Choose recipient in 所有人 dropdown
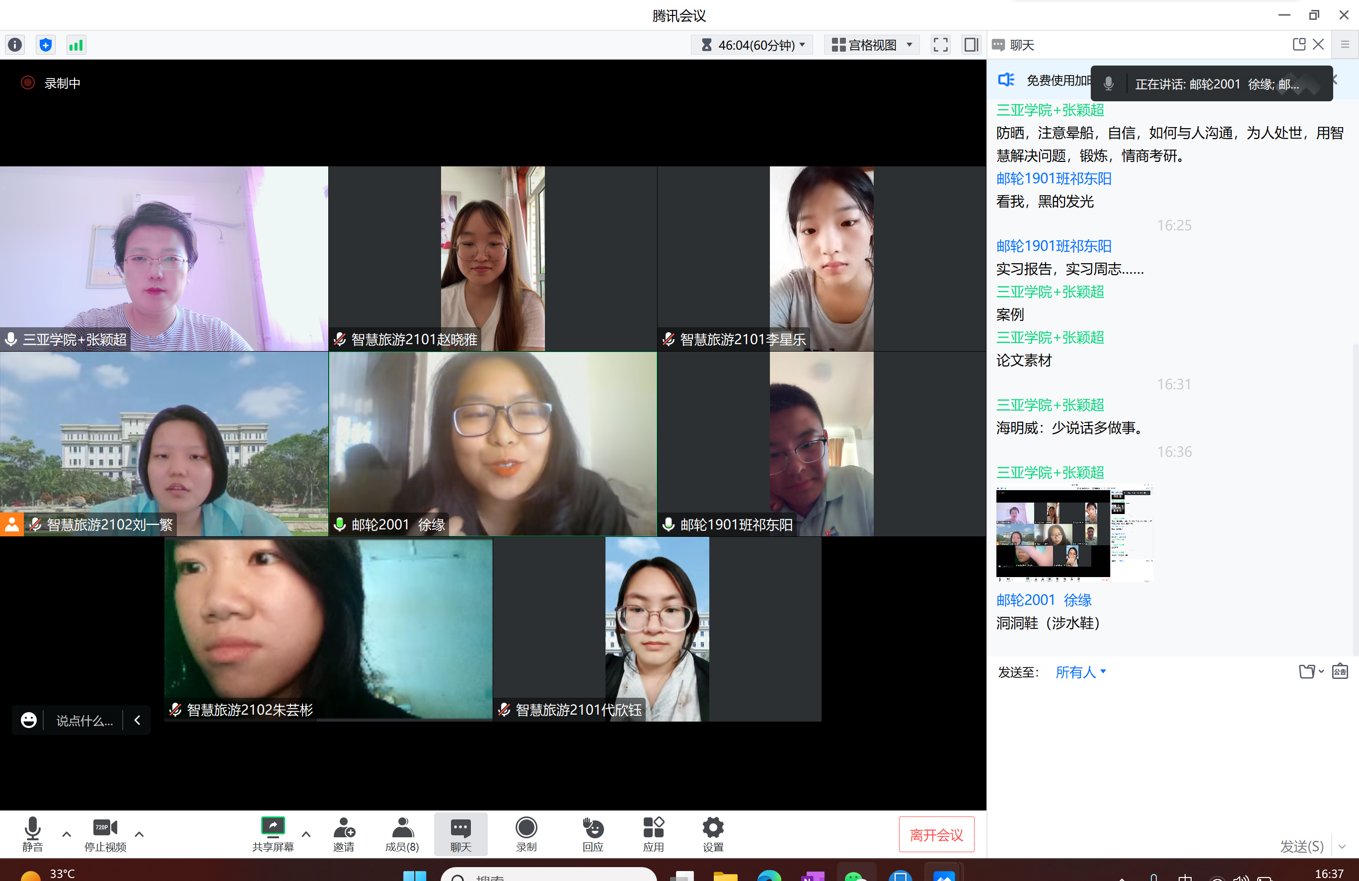This screenshot has height=881, width=1359. click(x=1080, y=672)
